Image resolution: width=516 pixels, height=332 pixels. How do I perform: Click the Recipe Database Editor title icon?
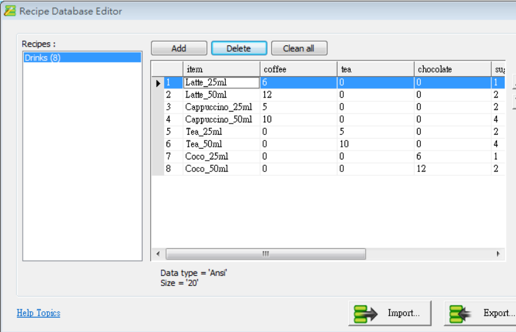click(x=10, y=11)
